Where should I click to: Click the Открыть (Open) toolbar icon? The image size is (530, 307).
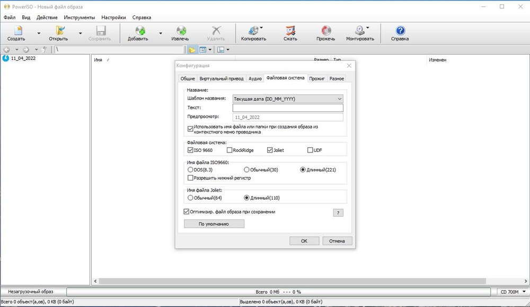point(58,31)
